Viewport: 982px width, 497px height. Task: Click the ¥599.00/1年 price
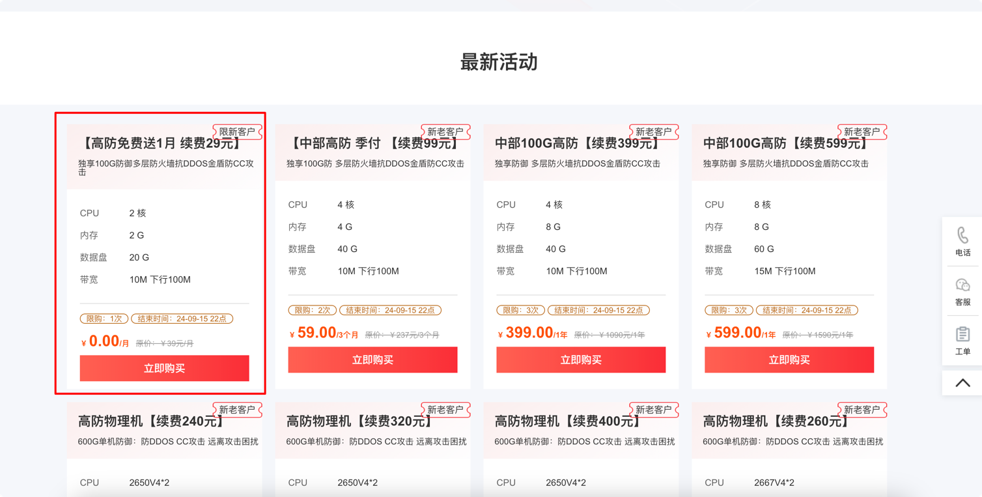click(740, 333)
